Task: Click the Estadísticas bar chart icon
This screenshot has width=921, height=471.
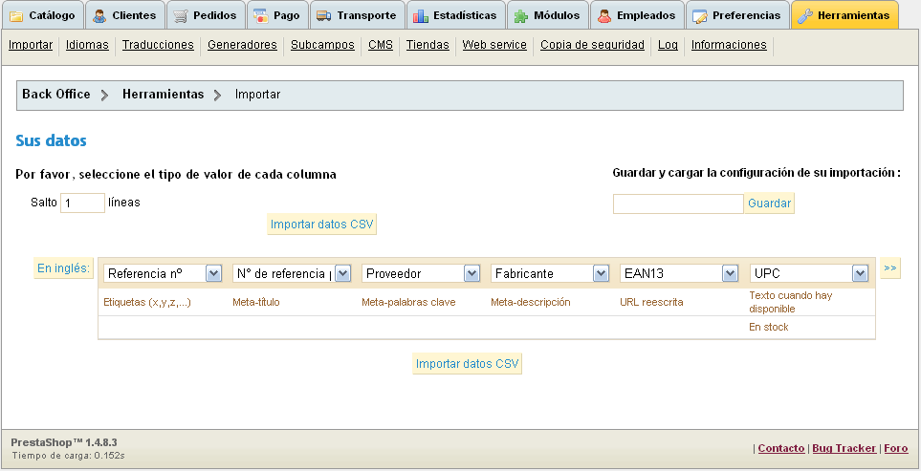Action: coord(421,16)
